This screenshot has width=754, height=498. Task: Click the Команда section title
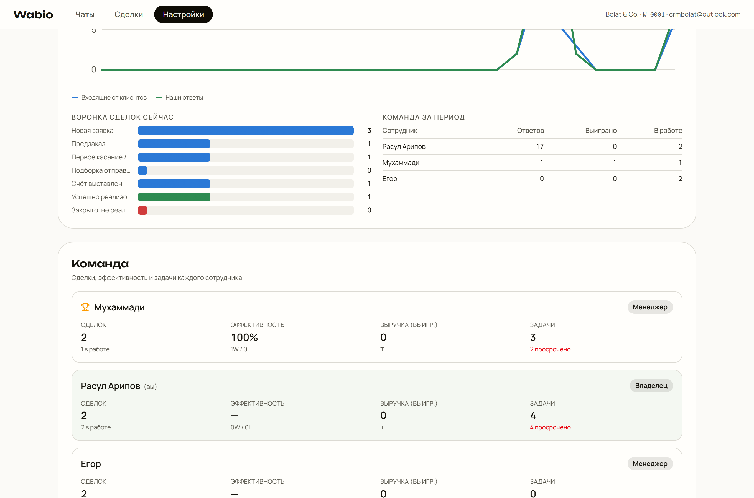100,264
